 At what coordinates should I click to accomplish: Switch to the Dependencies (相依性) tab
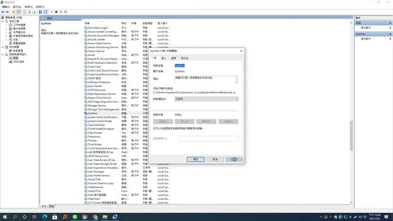pos(184,58)
